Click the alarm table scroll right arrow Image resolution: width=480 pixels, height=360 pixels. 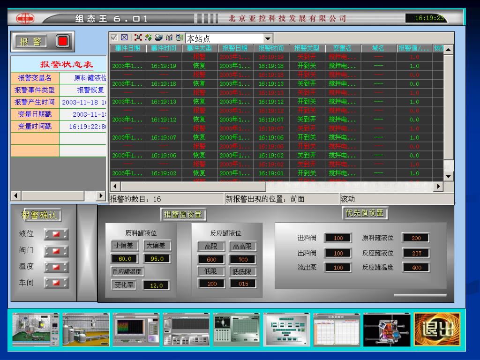pyautogui.click(x=438, y=186)
